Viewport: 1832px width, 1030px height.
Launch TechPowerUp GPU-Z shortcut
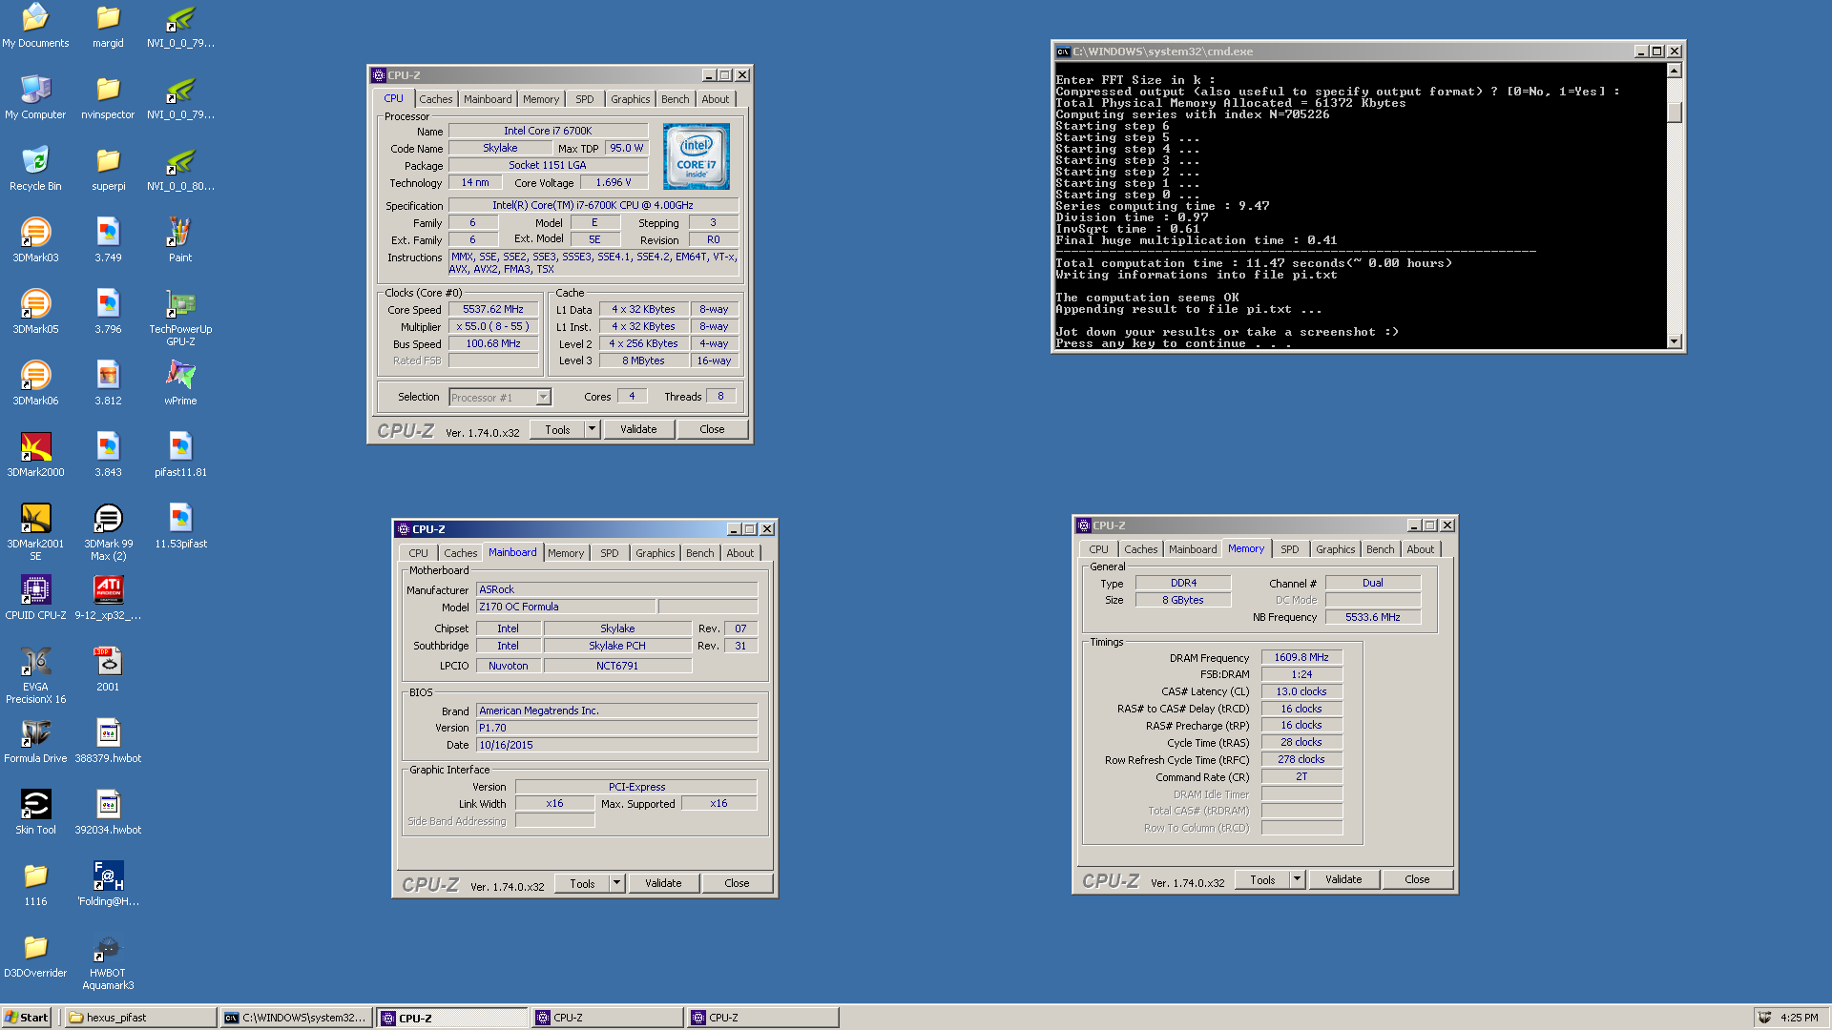pyautogui.click(x=180, y=318)
